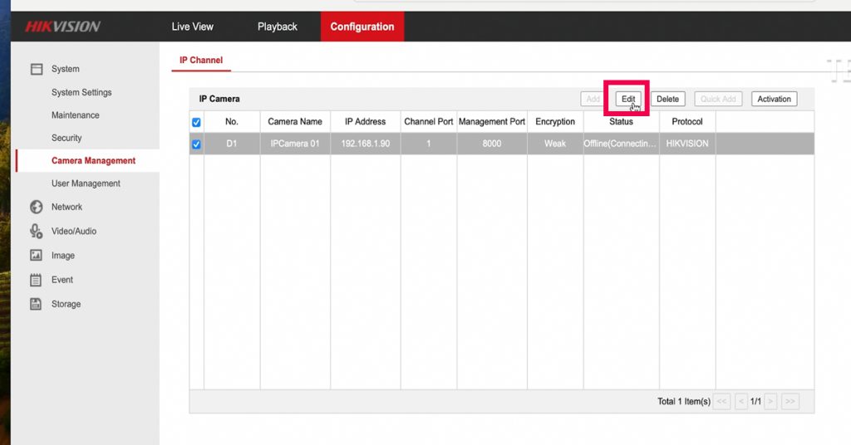Click the Activation button
851x445 pixels.
(774, 99)
